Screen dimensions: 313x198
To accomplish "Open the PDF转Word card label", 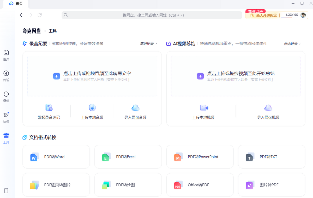I will point(54,157).
